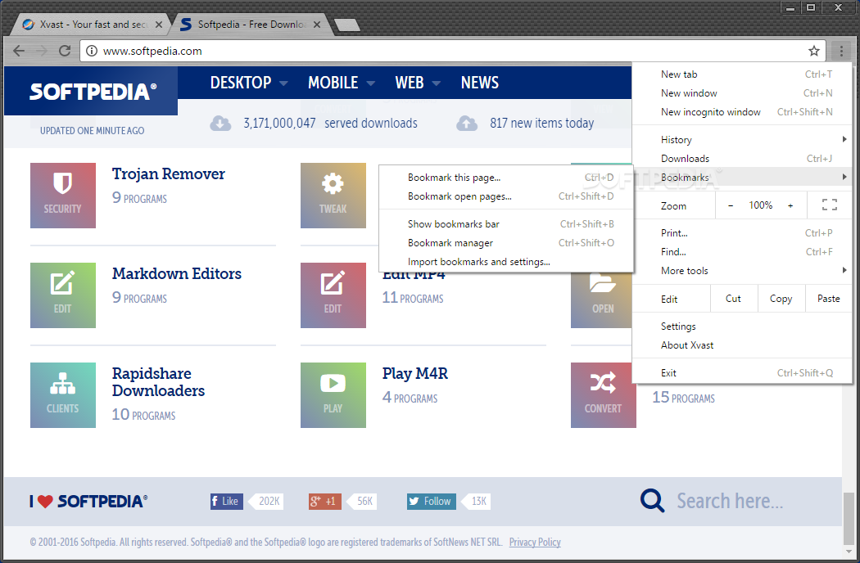Open the SECURITY category tile

click(63, 195)
